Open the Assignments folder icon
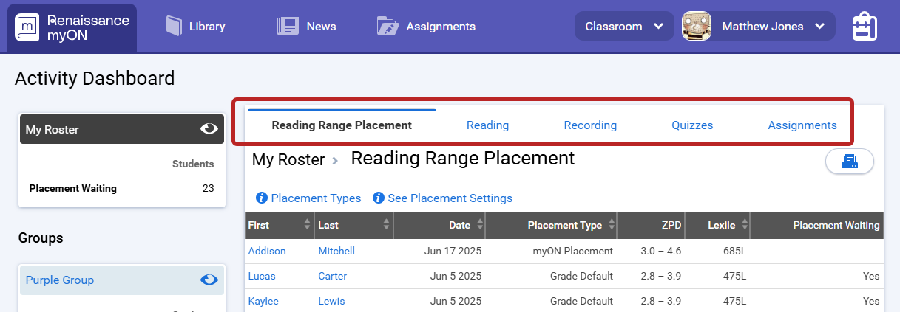 coord(388,27)
